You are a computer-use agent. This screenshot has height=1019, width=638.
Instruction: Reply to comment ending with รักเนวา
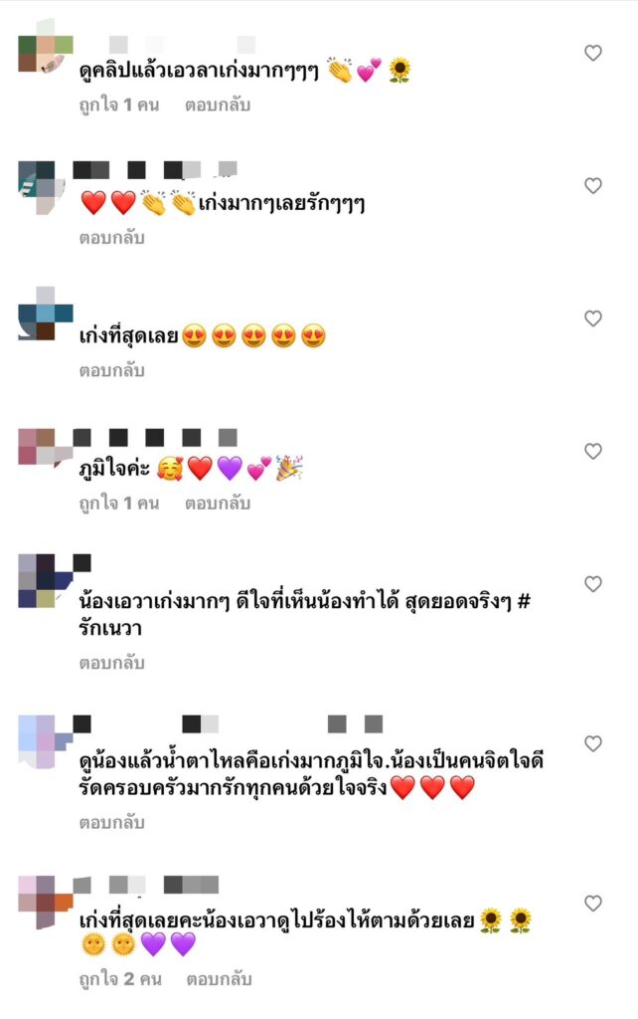pos(111,663)
